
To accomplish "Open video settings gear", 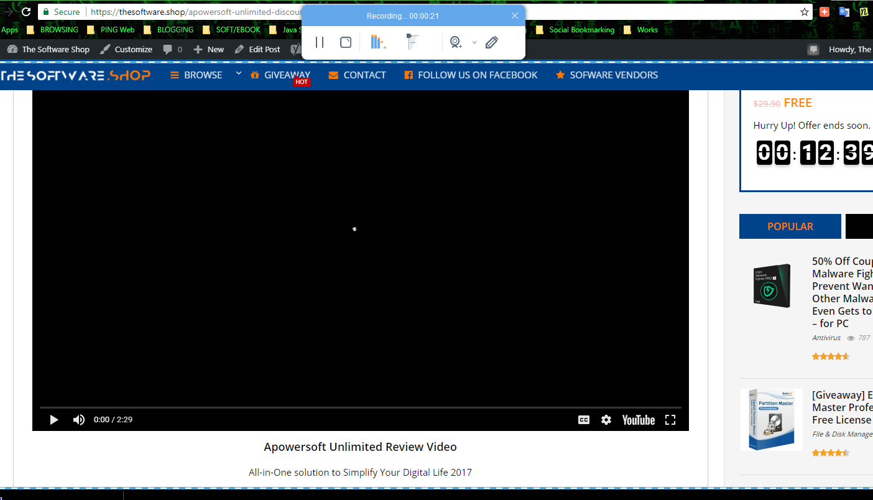I will click(x=606, y=420).
